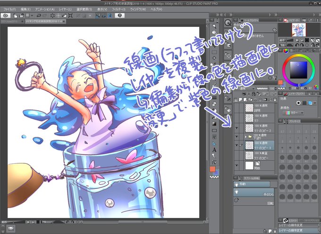Select the Auto select wand tool
This screenshot has height=234, width=321.
coord(214,58)
